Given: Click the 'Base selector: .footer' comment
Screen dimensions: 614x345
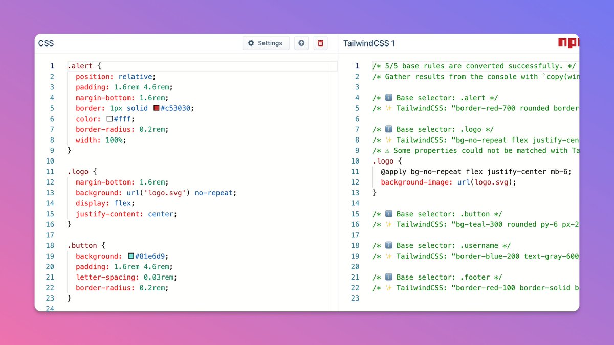Looking at the screenshot, I should (x=437, y=277).
